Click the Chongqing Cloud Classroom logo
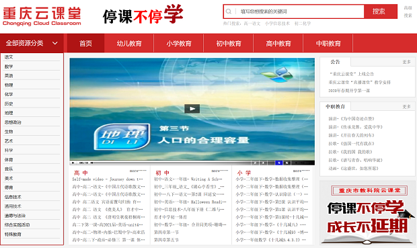Image resolution: width=417 pixels, height=248 pixels. (42, 16)
